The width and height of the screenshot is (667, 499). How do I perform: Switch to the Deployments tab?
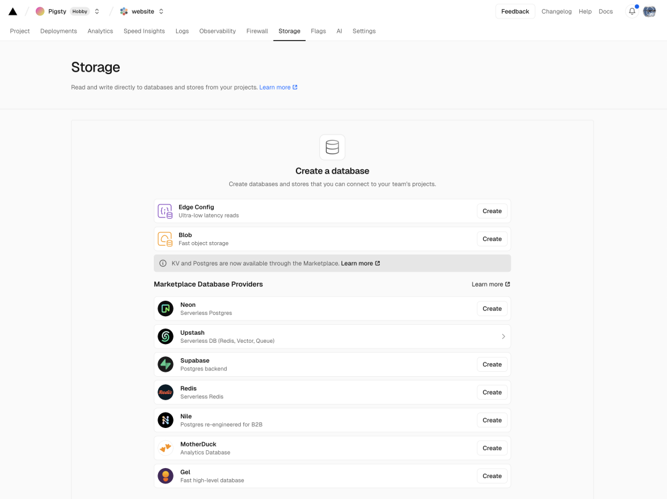pos(59,31)
